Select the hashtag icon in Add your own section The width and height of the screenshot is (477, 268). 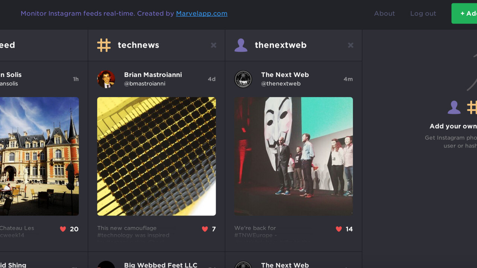[x=473, y=107]
